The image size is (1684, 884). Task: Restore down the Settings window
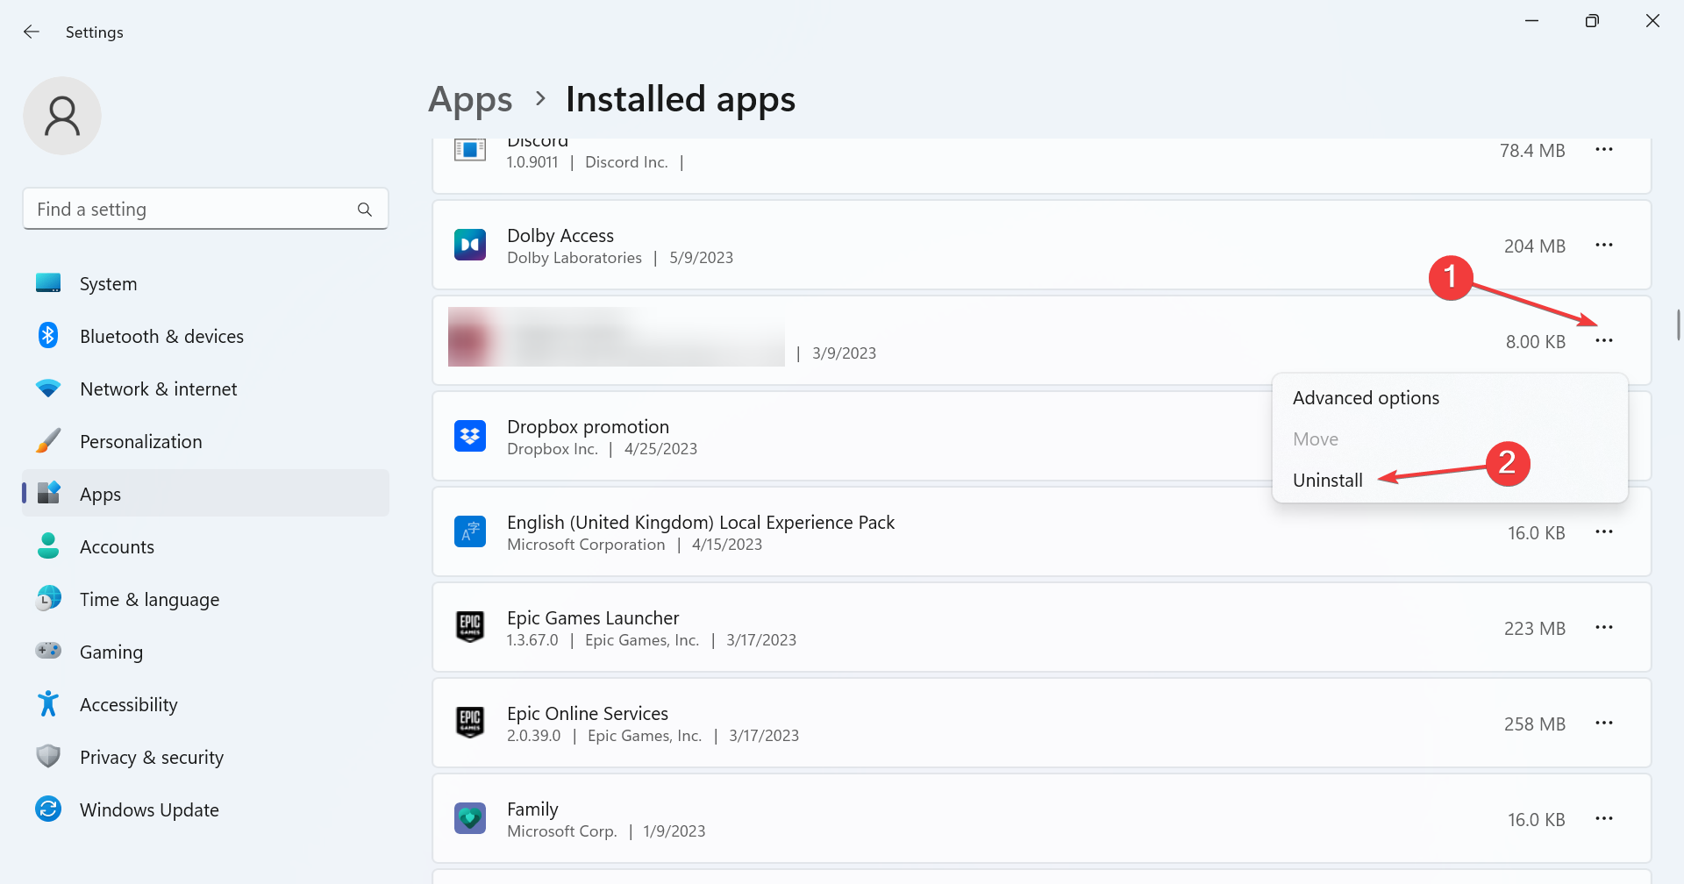pos(1592,21)
